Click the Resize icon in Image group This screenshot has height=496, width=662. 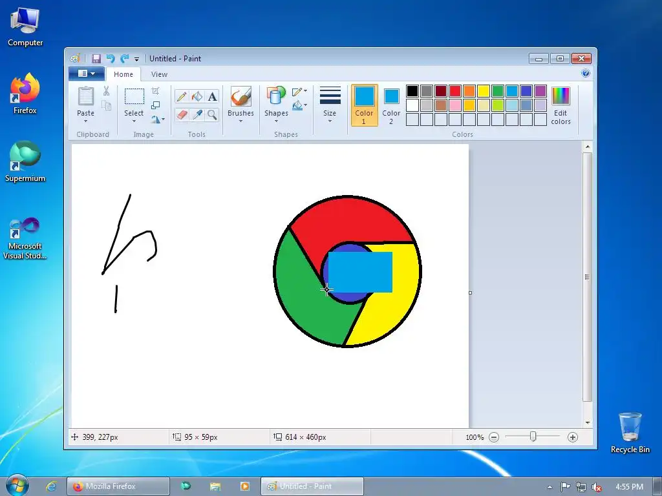155,105
